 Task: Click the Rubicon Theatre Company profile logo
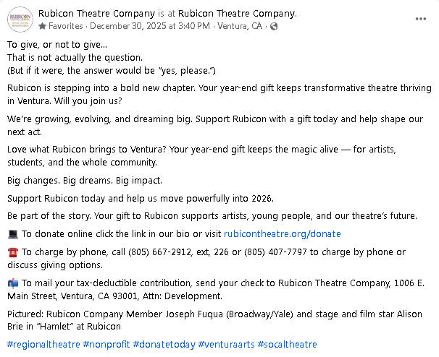pos(20,19)
